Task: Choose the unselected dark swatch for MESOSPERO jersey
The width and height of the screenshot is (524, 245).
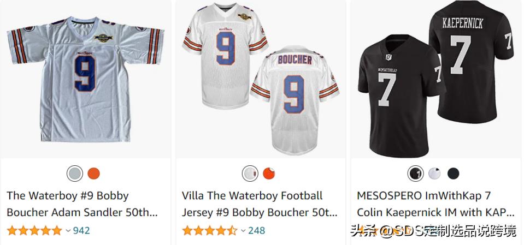Action: pos(453,174)
